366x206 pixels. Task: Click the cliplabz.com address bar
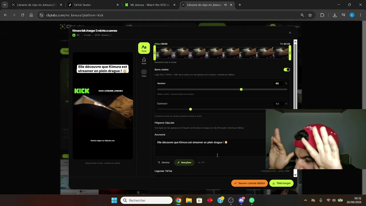(x=172, y=15)
